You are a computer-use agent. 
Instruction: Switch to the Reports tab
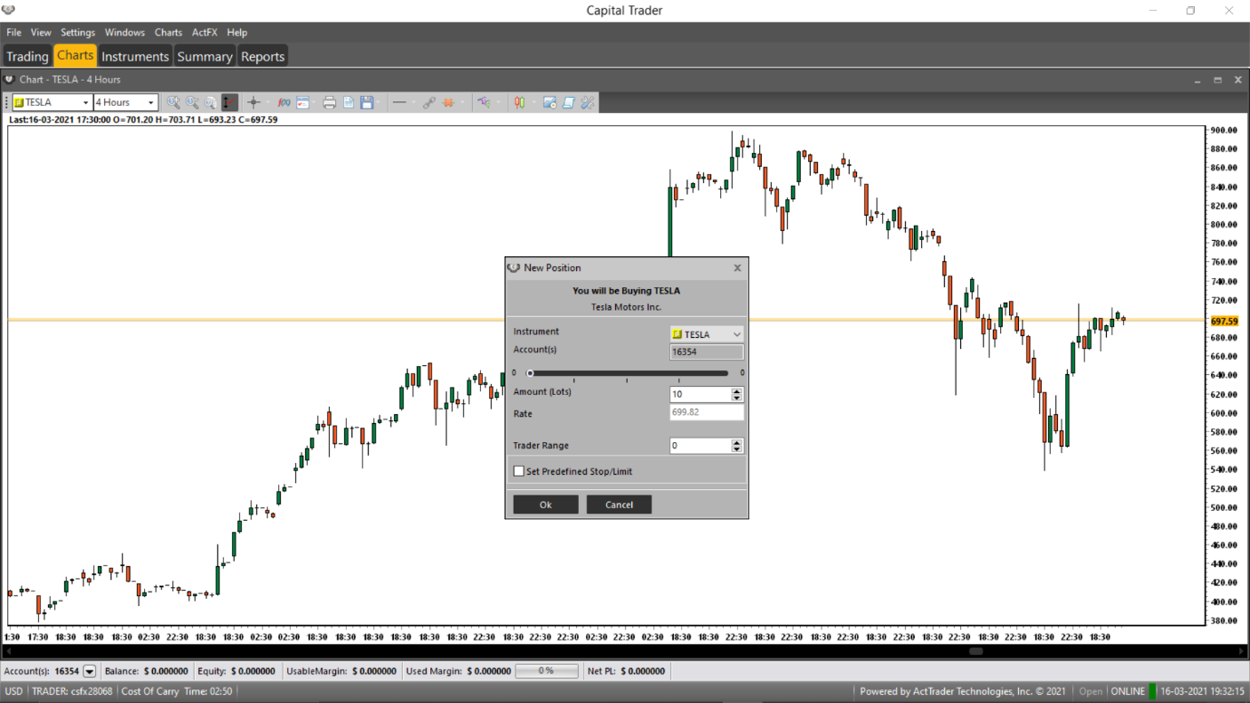tap(263, 56)
